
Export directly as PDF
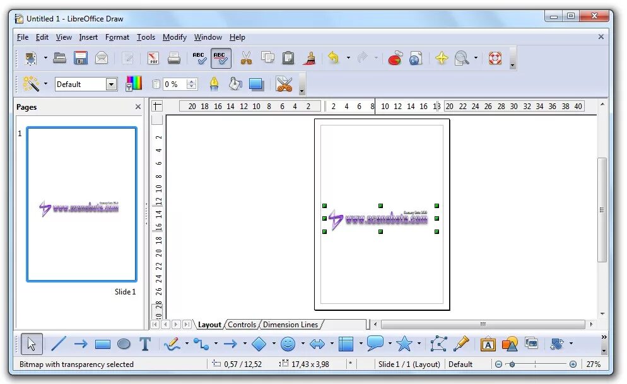point(153,59)
